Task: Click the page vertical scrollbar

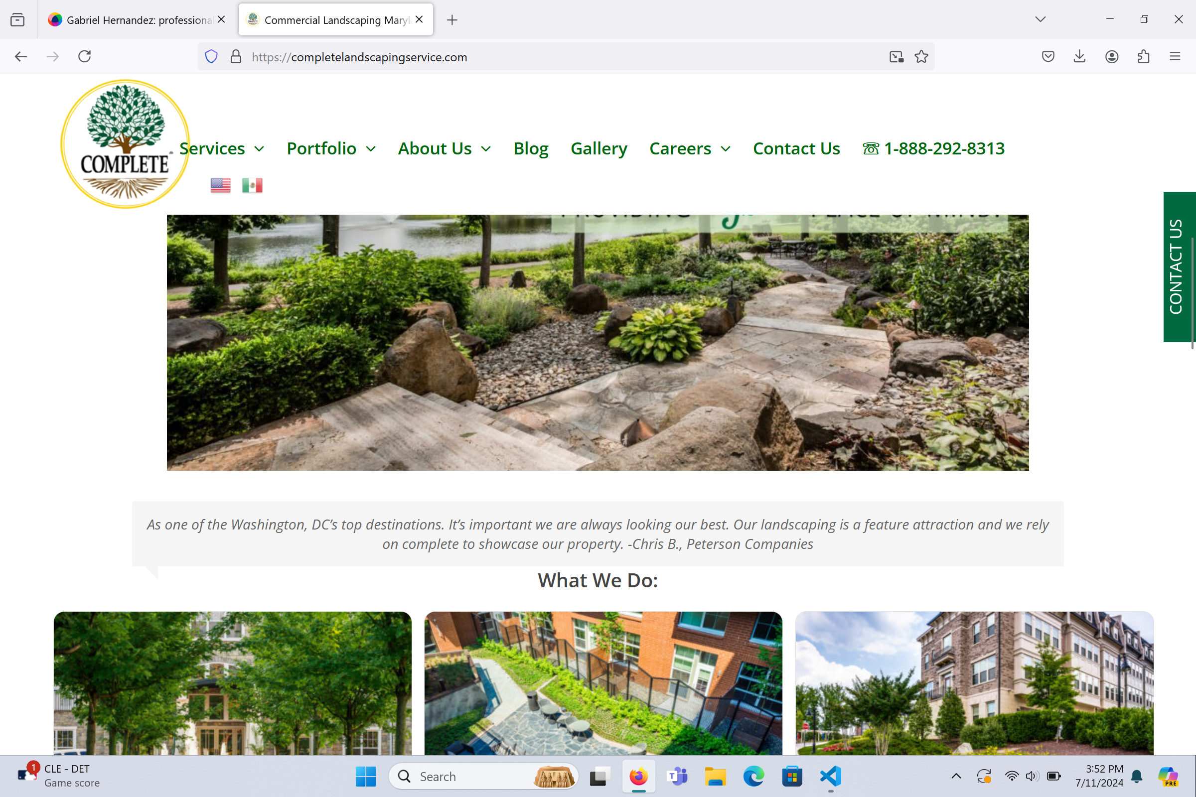Action: [x=1193, y=293]
